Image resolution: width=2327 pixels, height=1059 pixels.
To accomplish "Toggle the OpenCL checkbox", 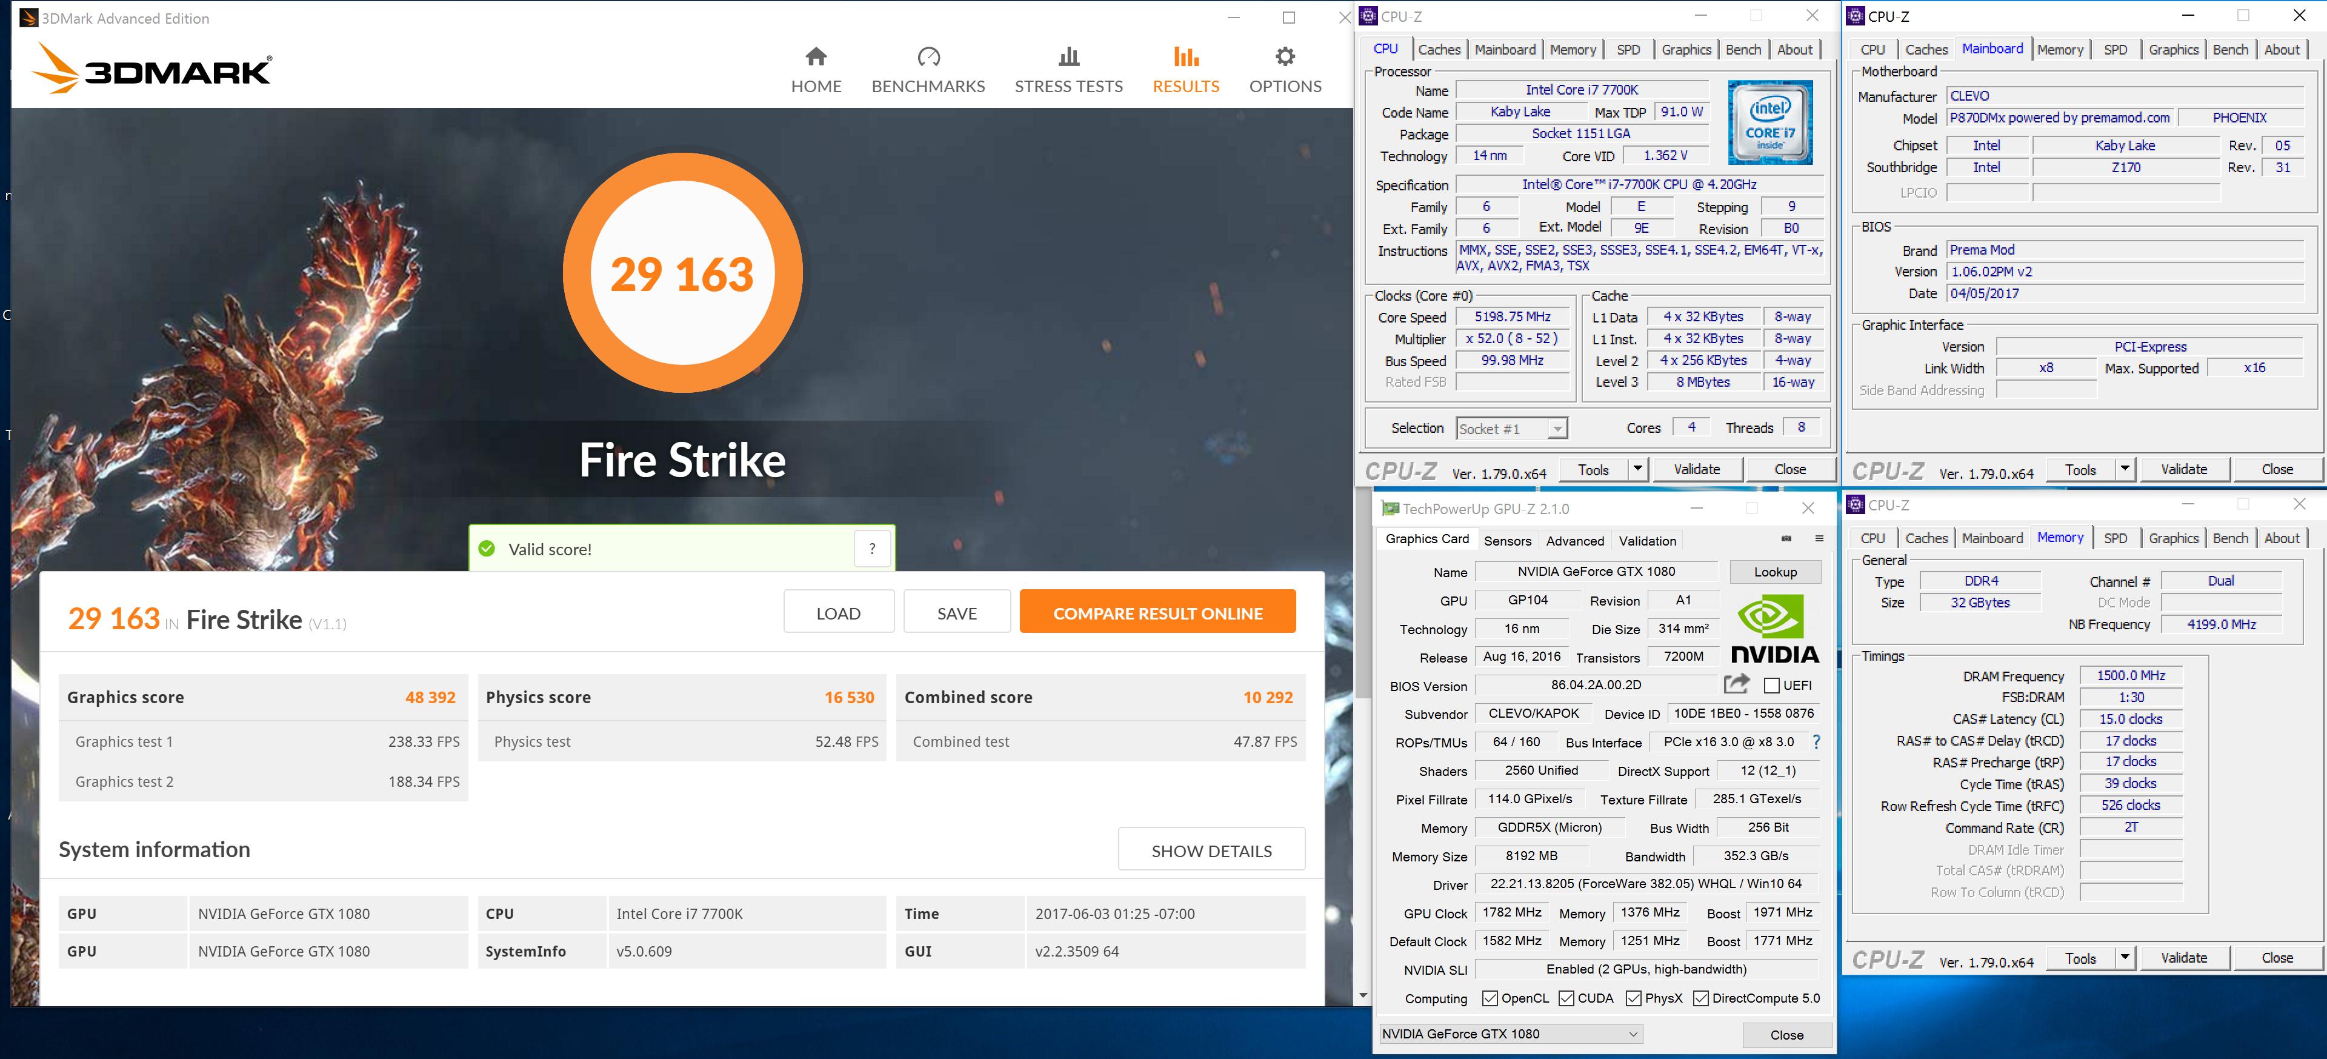I will 1490,998.
